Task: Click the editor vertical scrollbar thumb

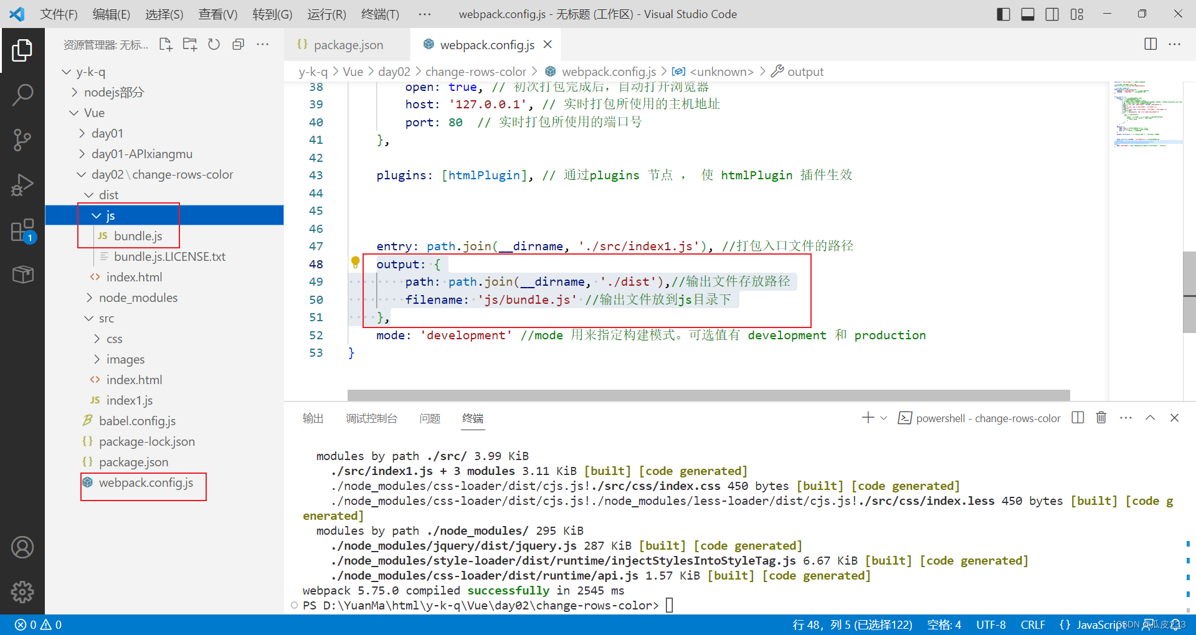Action: [x=1189, y=292]
